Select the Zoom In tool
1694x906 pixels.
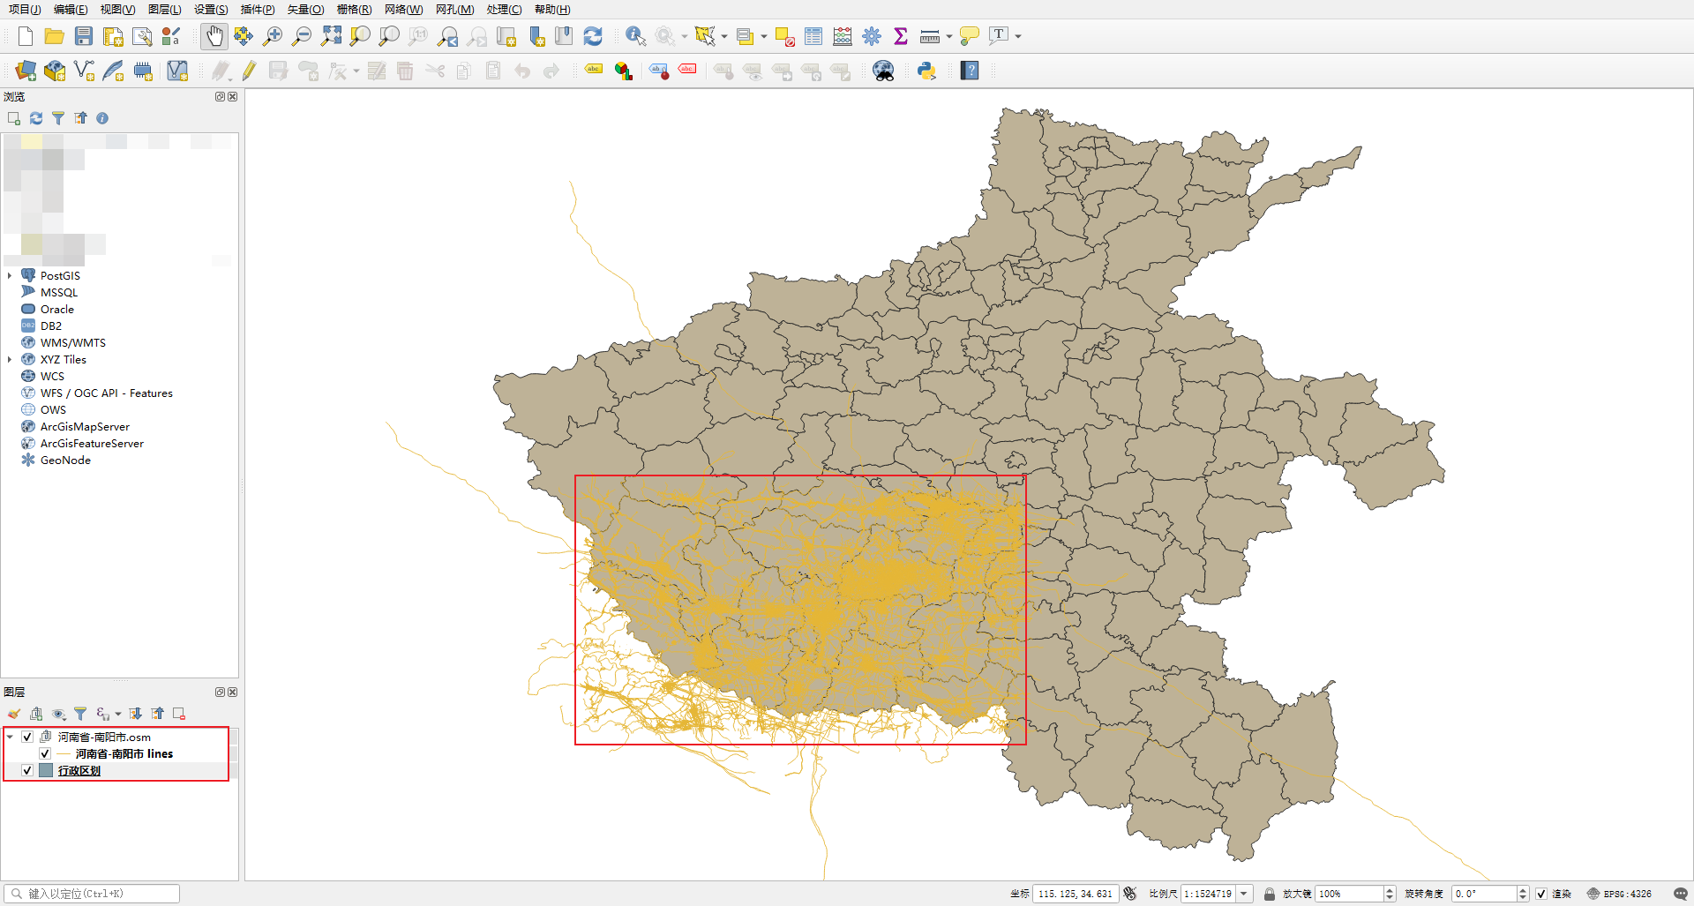tap(273, 36)
